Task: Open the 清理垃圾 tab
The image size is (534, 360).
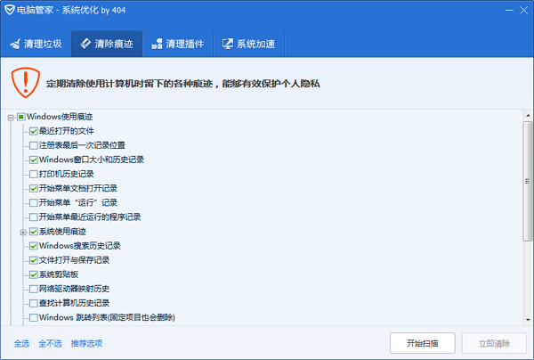Action: click(36, 44)
